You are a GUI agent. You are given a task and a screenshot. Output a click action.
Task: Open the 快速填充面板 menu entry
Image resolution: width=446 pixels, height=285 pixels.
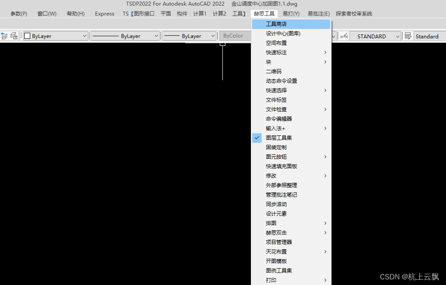[x=291, y=166]
